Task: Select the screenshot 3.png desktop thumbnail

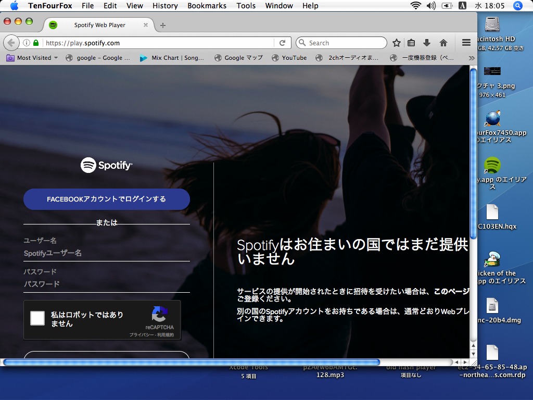Action: tap(492, 71)
